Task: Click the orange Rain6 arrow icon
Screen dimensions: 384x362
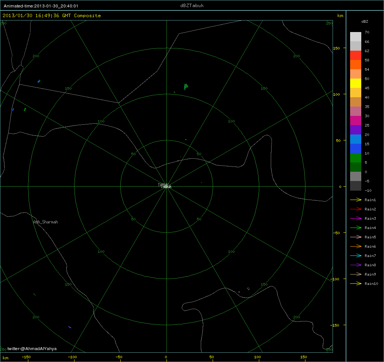Action: pyautogui.click(x=356, y=247)
